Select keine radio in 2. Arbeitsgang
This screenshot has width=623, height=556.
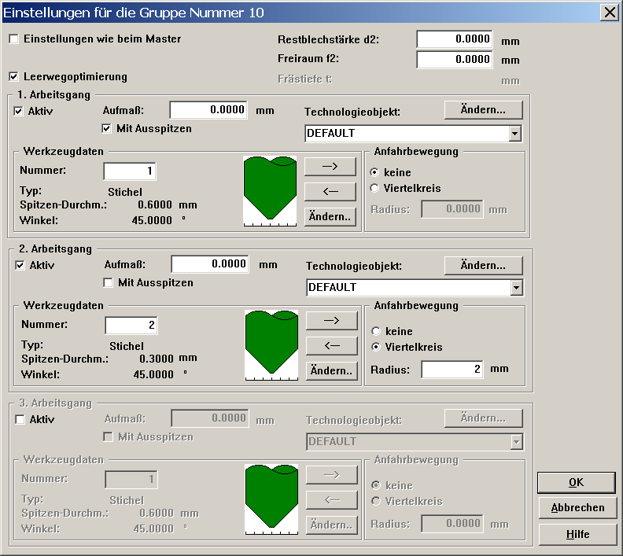point(376,331)
